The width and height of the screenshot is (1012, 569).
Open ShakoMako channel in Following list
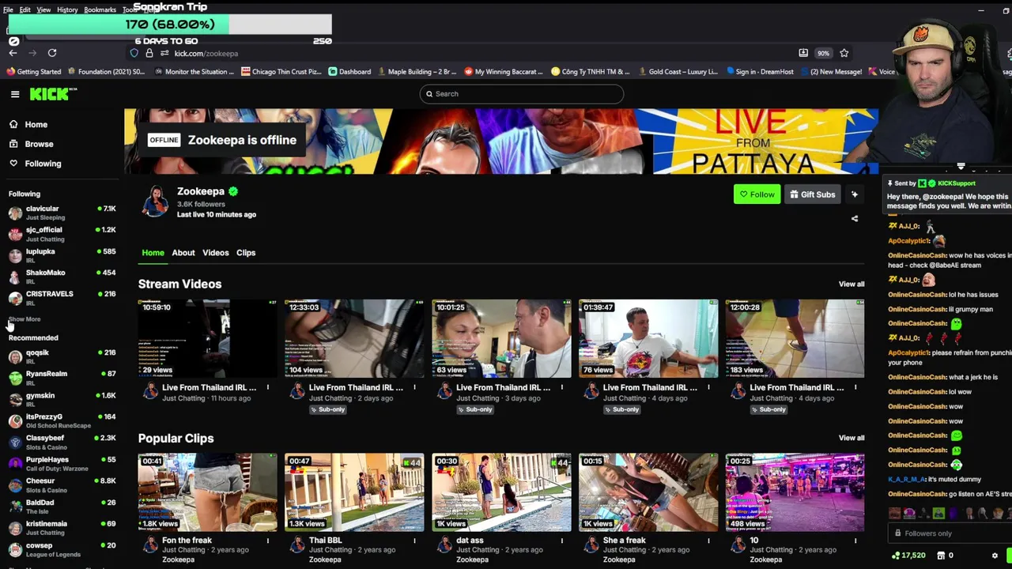coord(62,277)
